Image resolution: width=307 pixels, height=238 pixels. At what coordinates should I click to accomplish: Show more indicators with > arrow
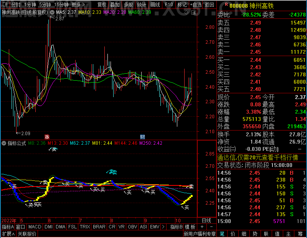tap(163, 227)
